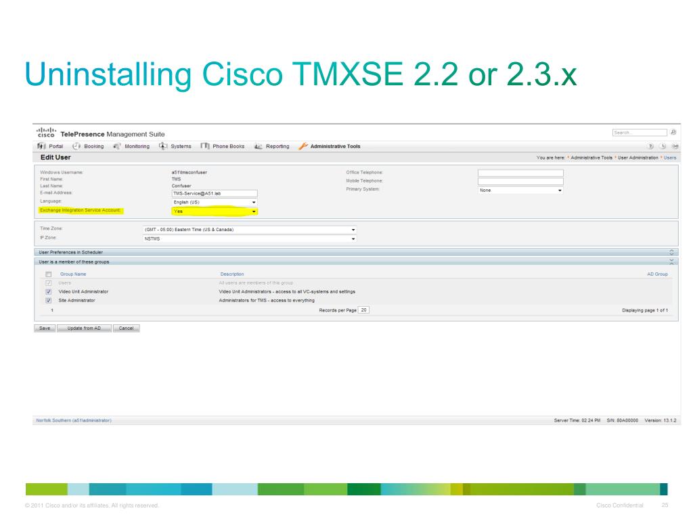Open the Booking menu

(x=93, y=147)
